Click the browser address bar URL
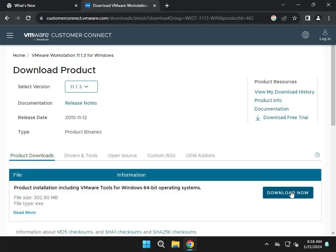 pyautogui.click(x=150, y=18)
